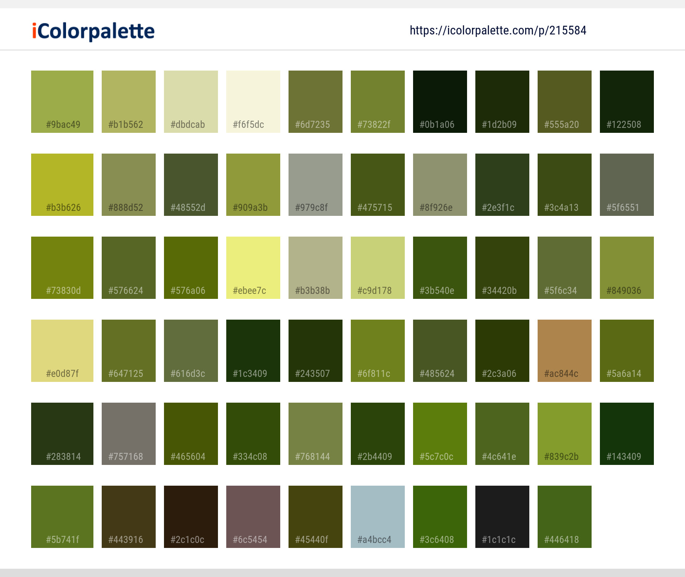685x577 pixels.
Task: Click the #73830d swatch
Action: pyautogui.click(x=62, y=268)
